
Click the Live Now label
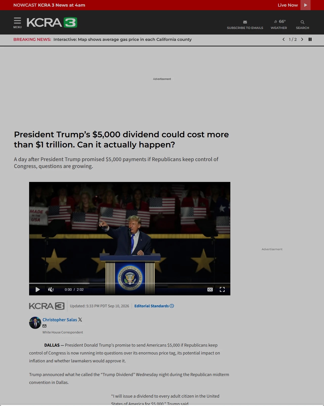(x=288, y=5)
